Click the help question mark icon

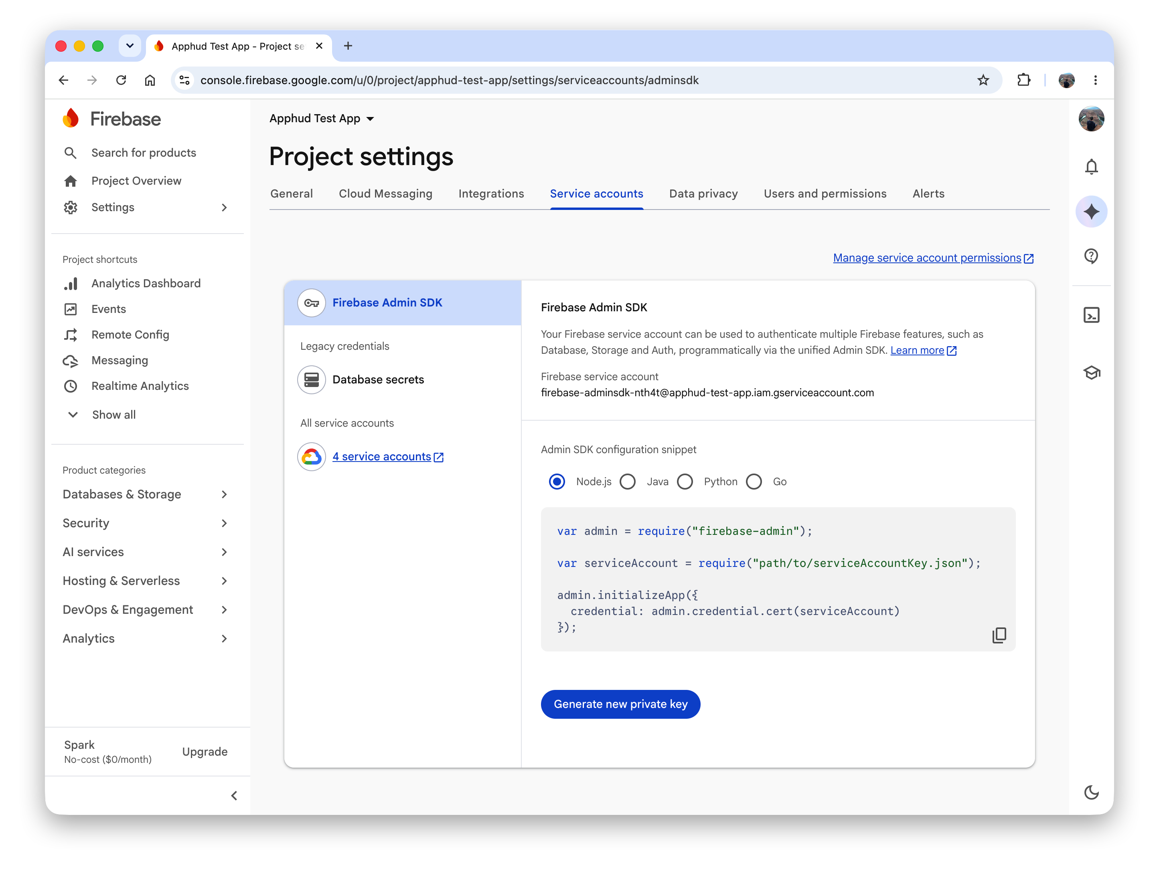click(x=1091, y=256)
